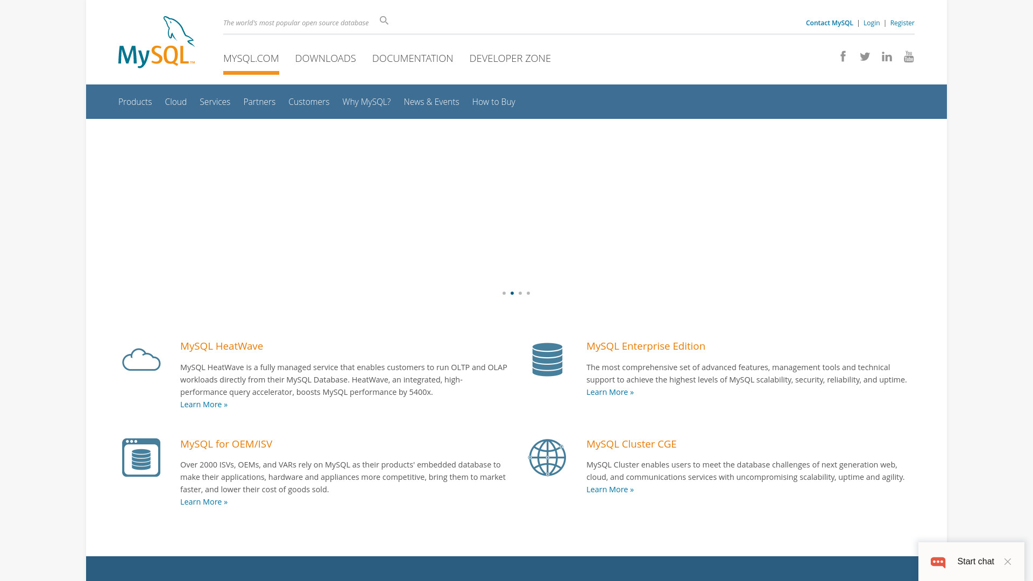Open the MySQL Cluster CGE heading link
Viewport: 1033px width, 581px height.
coord(632,444)
